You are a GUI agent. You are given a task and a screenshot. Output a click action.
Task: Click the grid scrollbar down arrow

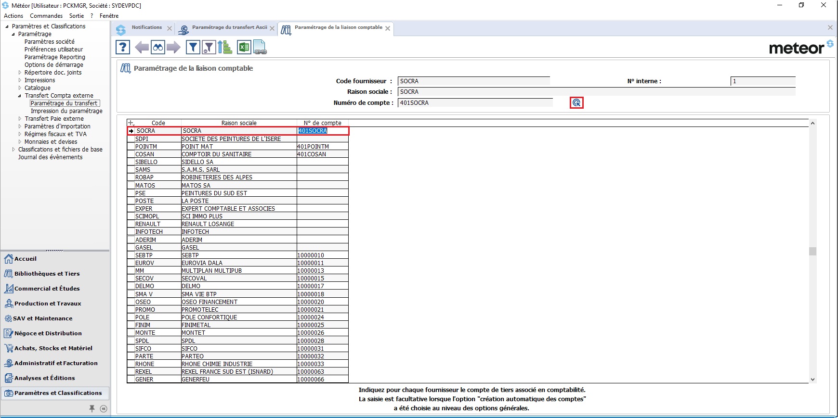pos(812,380)
